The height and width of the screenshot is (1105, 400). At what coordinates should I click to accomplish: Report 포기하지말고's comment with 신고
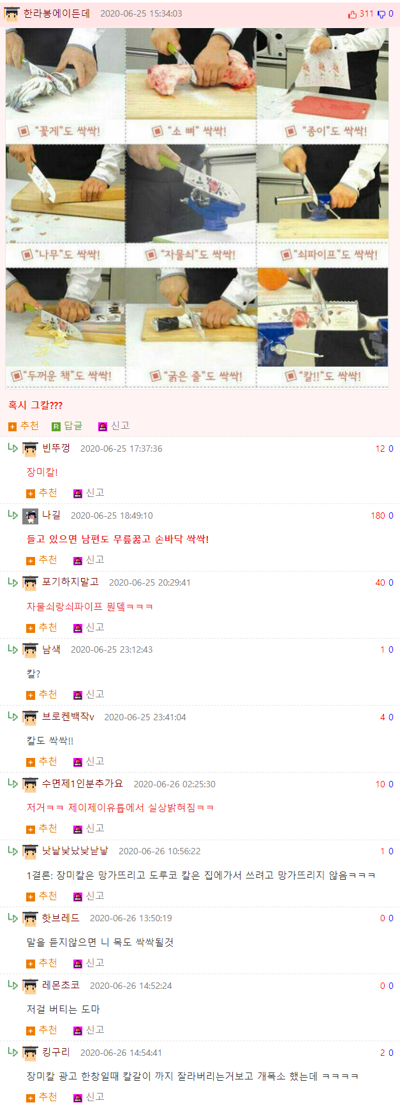(x=89, y=627)
